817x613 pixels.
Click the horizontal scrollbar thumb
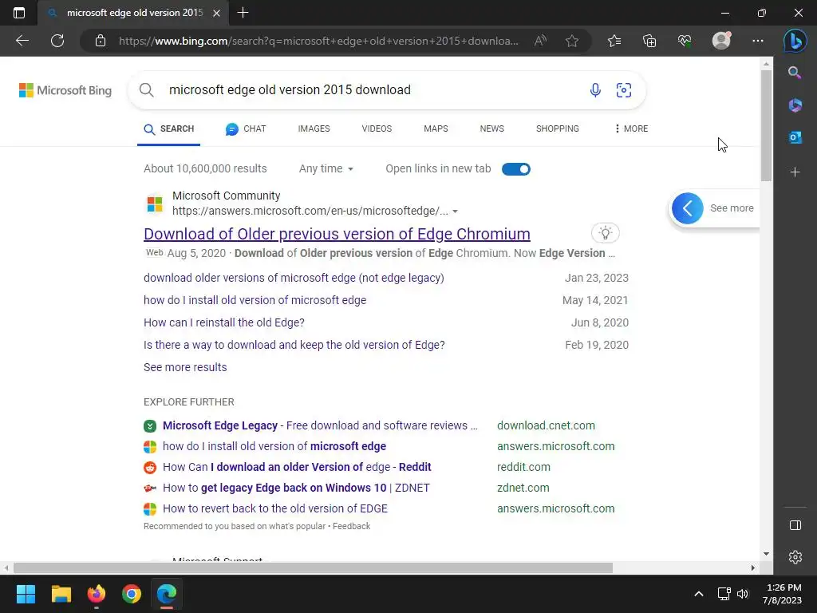coord(313,568)
